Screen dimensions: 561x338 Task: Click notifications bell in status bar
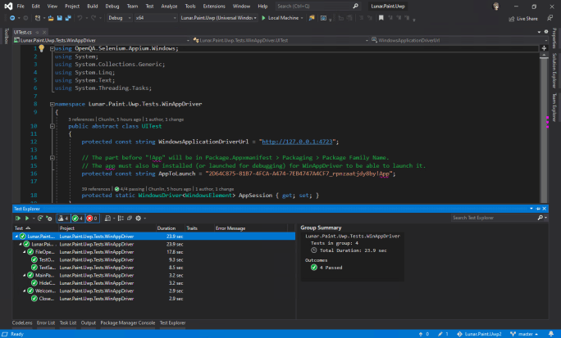(551, 334)
